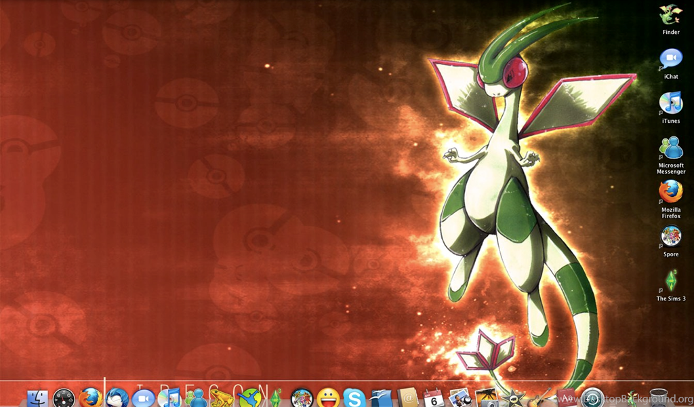The width and height of the screenshot is (694, 407).
Task: Open Microsoft Messenger in the dock
Action: (x=196, y=398)
